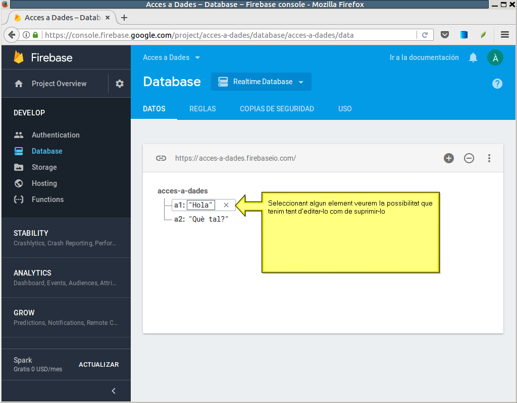The image size is (517, 403).
Task: Open Database in the sidebar
Action: tap(47, 151)
